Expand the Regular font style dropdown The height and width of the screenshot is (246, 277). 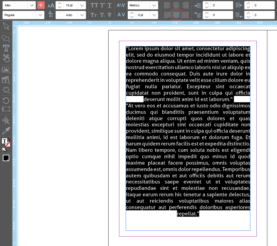41,15
